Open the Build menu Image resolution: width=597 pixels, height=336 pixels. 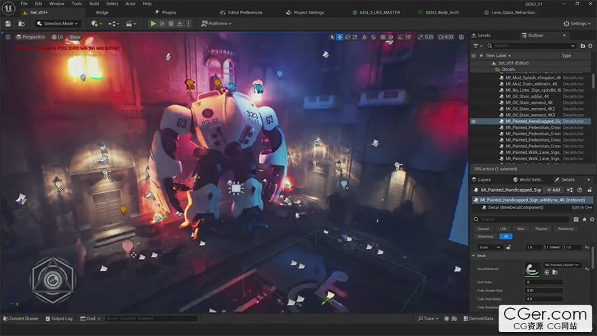pos(94,3)
